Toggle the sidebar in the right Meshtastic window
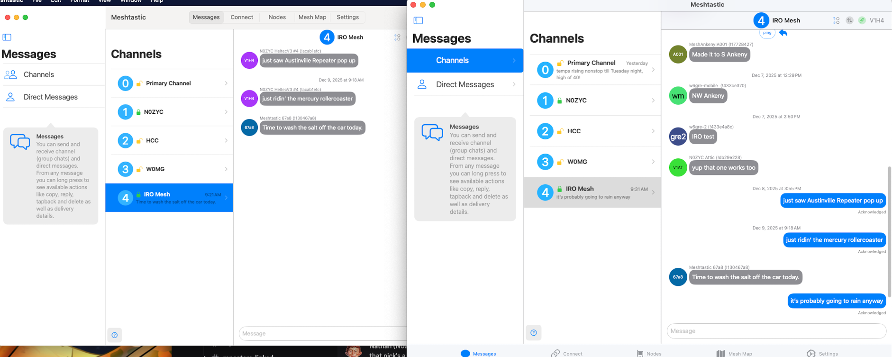The image size is (892, 357). click(418, 20)
